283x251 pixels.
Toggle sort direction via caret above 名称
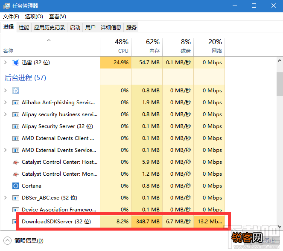tap(49, 40)
